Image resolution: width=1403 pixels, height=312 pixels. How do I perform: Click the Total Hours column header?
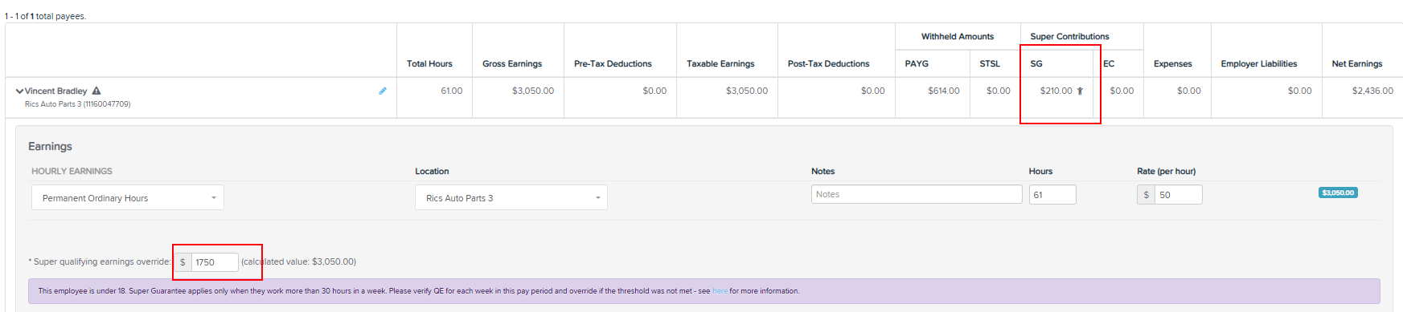429,63
